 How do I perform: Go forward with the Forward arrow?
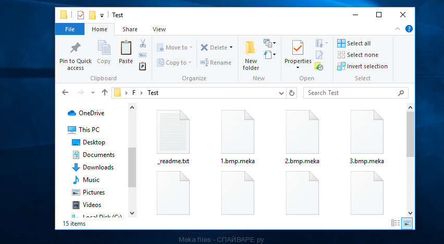(x=81, y=92)
